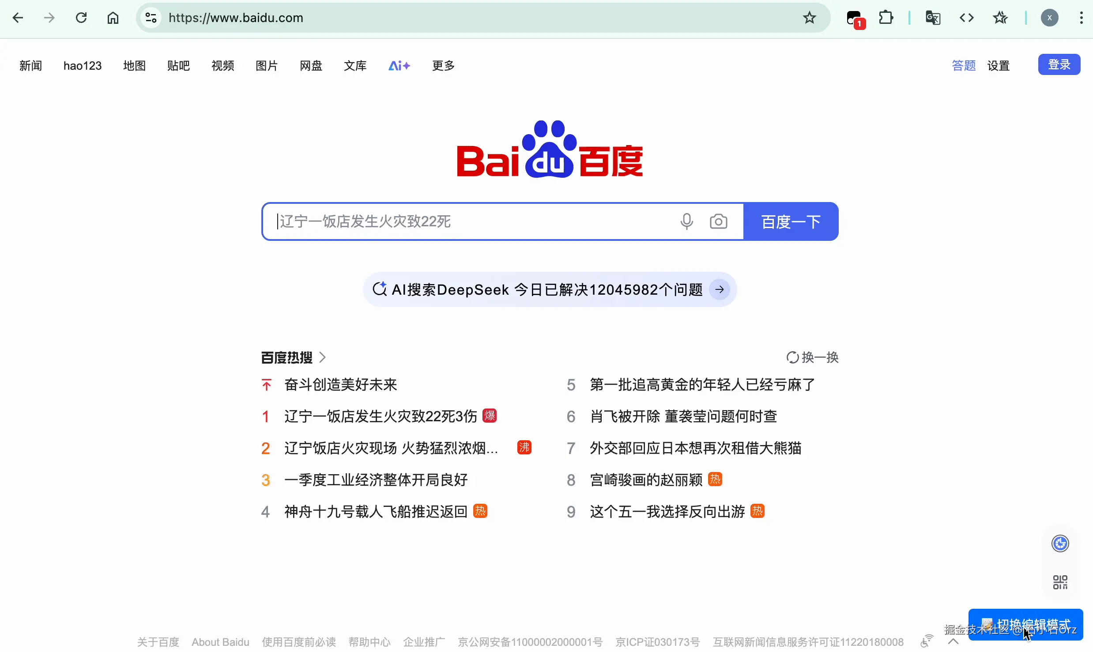Open the Extensions puzzle icon

click(x=886, y=18)
